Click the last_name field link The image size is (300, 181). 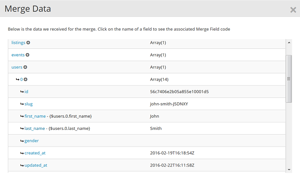(x=35, y=128)
